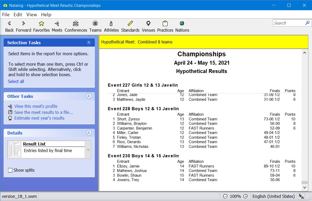Collapse the Other Tasks panel
Screen dimensions: 312x201
point(89,96)
